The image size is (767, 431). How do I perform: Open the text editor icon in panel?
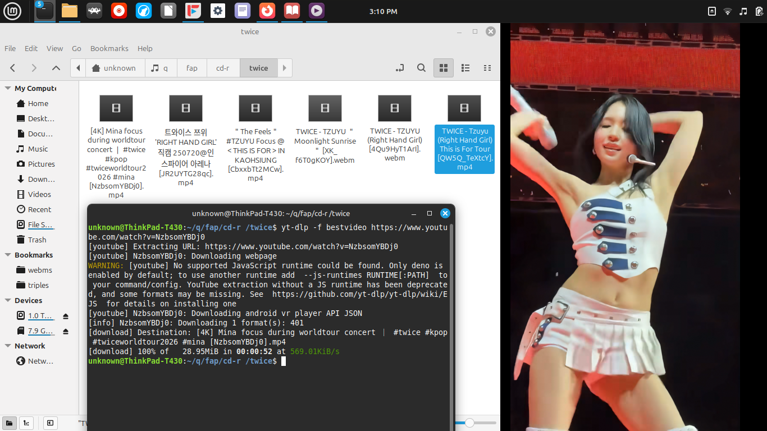click(243, 11)
